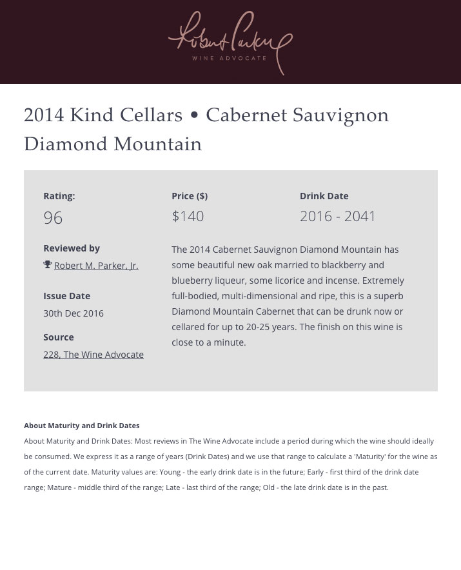461x570 pixels.
Task: Click the About Maturity and Drink Dates heading
Action: click(82, 426)
